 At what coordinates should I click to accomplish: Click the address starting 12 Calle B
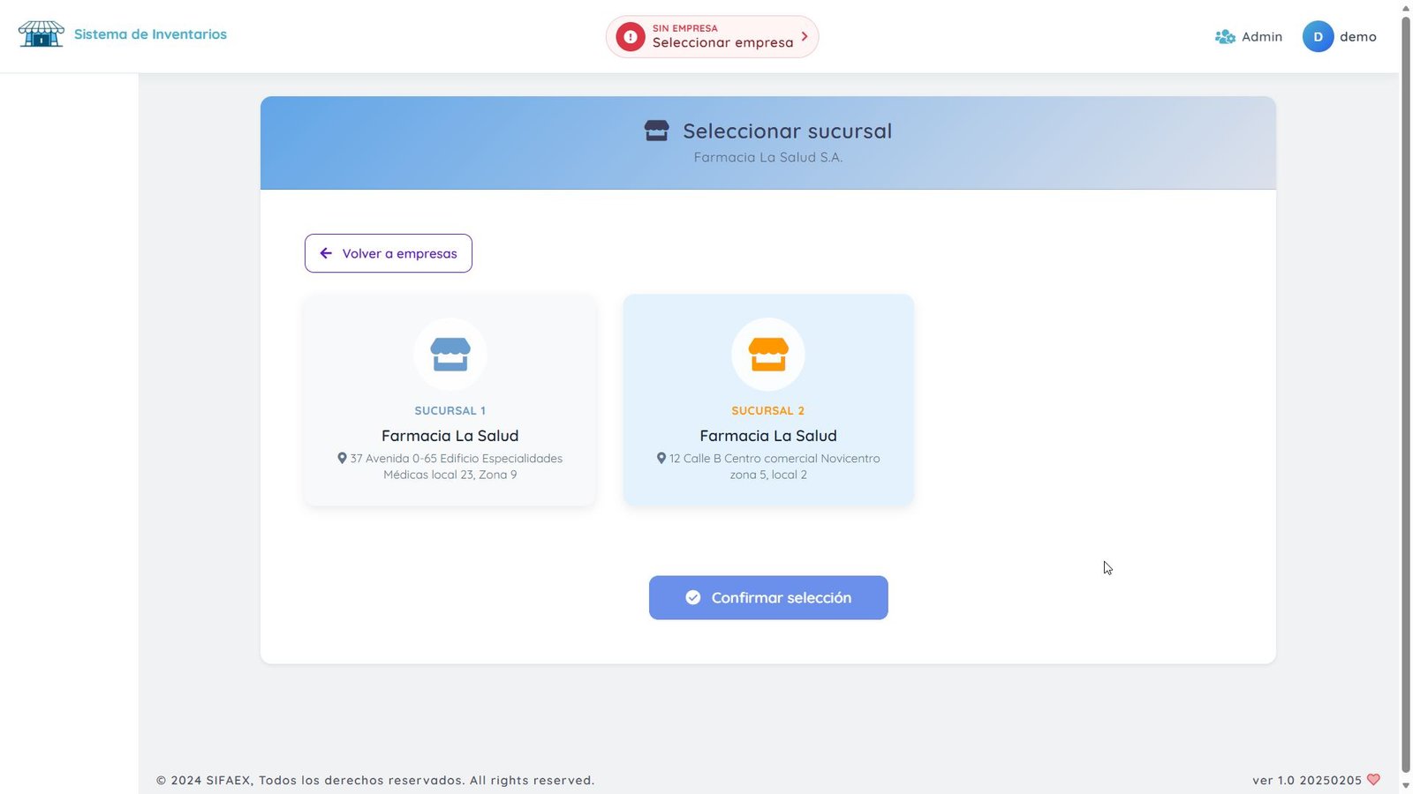768,466
